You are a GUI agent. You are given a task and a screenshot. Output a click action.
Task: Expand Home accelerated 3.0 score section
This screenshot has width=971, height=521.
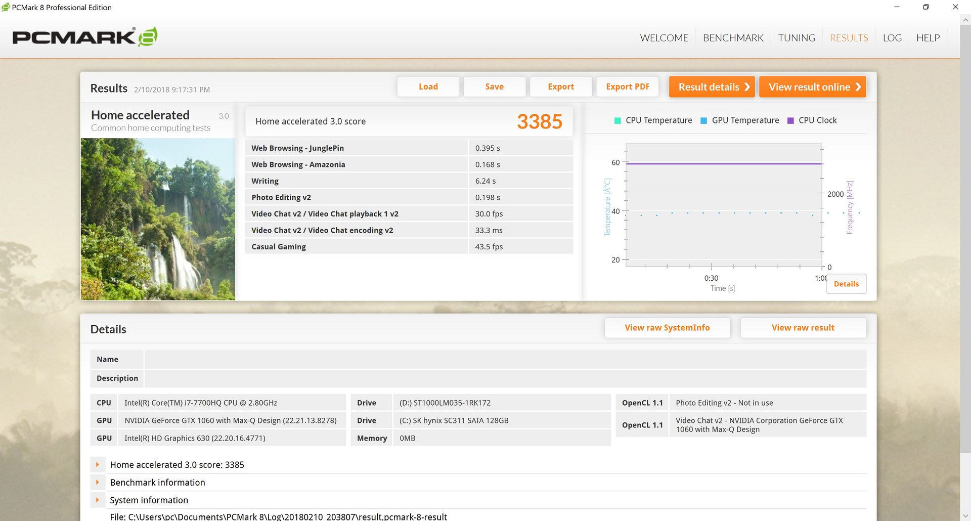coord(98,464)
